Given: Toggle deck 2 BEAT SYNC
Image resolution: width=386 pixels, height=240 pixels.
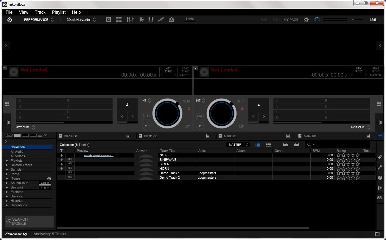Looking at the screenshot, I should pyautogui.click(x=376, y=70).
